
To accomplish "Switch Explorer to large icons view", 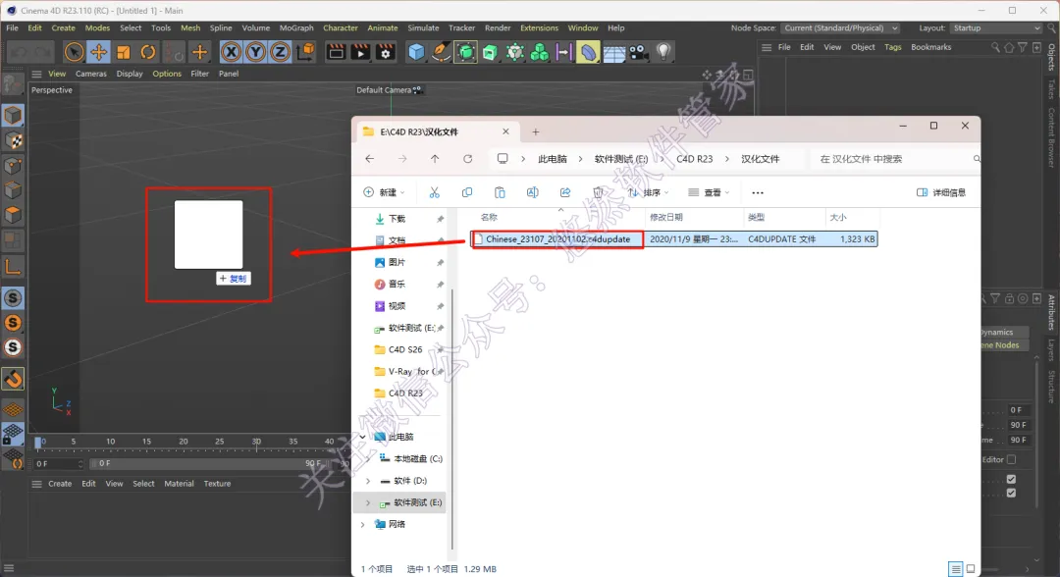I will tap(971, 569).
